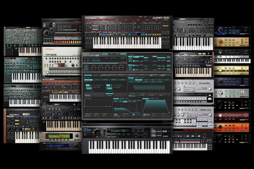Select the highlighted sine waveform in ZENOLOGY's LFO

pos(138,80)
